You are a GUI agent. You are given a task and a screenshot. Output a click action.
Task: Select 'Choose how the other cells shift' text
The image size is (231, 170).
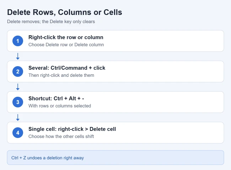(x=61, y=136)
